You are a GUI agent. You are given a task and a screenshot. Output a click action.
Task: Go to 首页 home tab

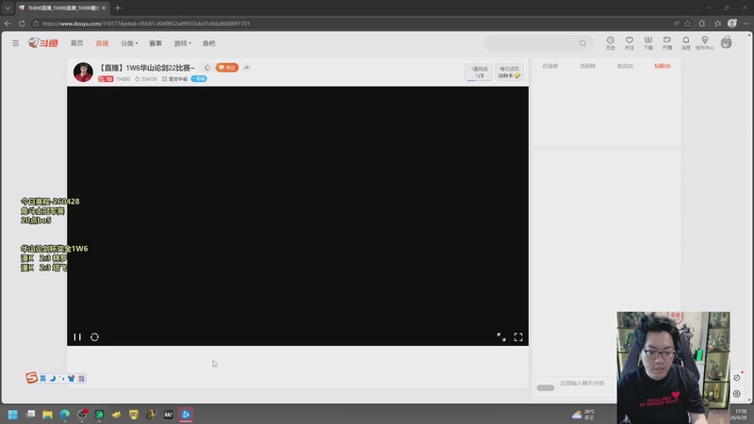77,43
